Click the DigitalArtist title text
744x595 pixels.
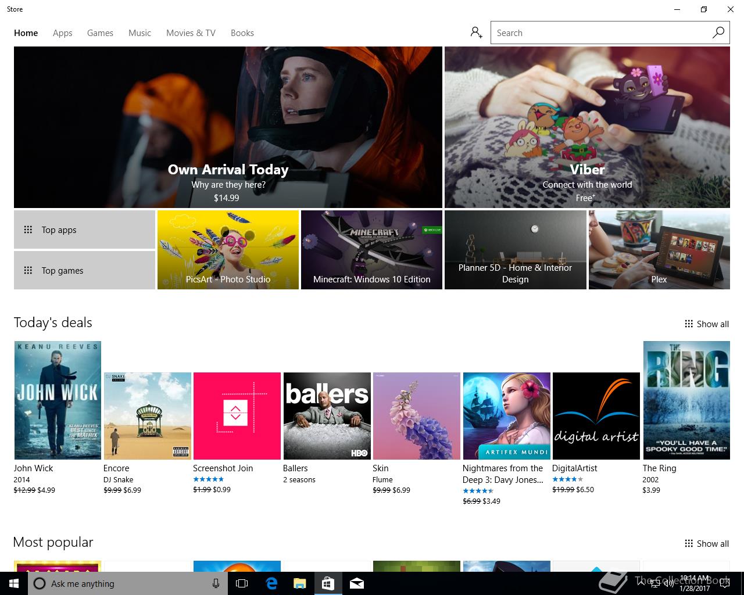click(574, 468)
